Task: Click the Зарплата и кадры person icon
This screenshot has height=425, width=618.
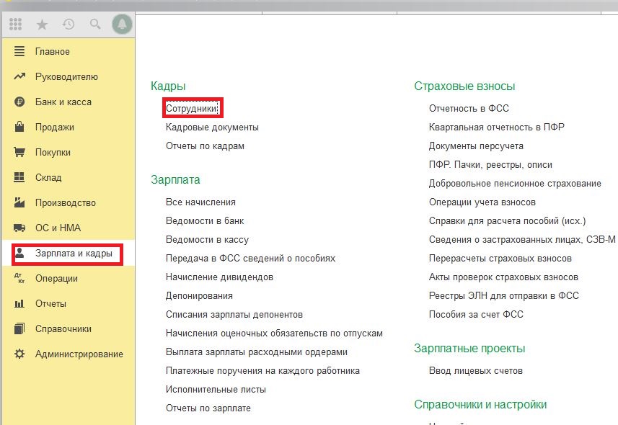Action: click(x=19, y=253)
